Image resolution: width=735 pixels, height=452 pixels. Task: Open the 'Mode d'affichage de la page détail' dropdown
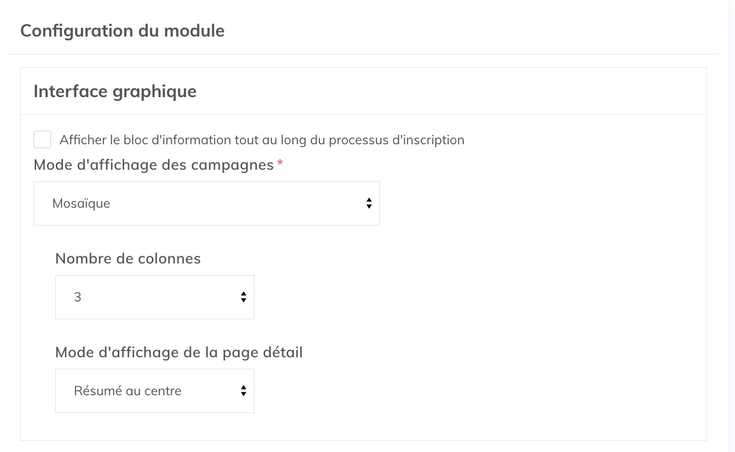155,391
